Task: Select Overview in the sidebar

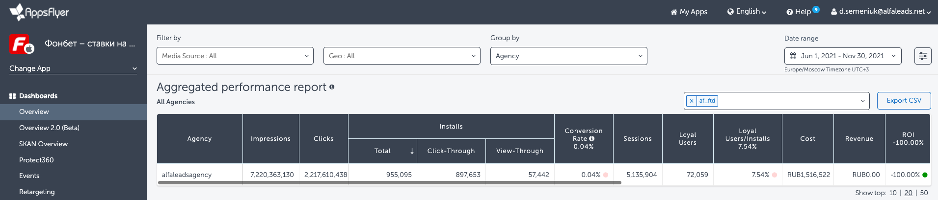Action: (x=73, y=112)
